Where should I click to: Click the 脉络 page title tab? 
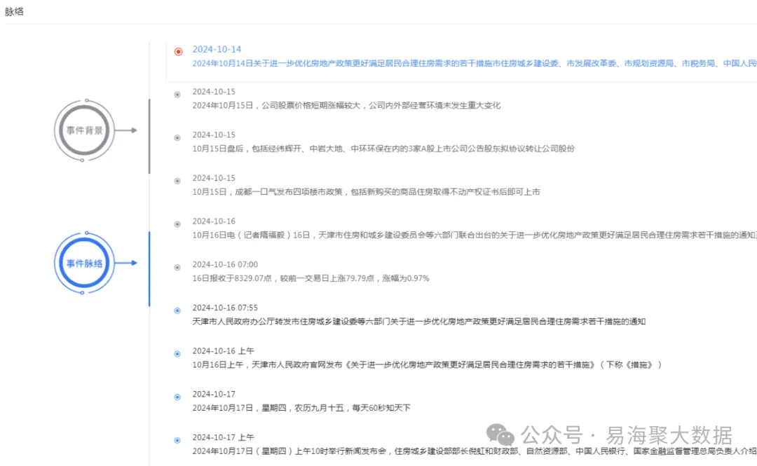[15, 11]
